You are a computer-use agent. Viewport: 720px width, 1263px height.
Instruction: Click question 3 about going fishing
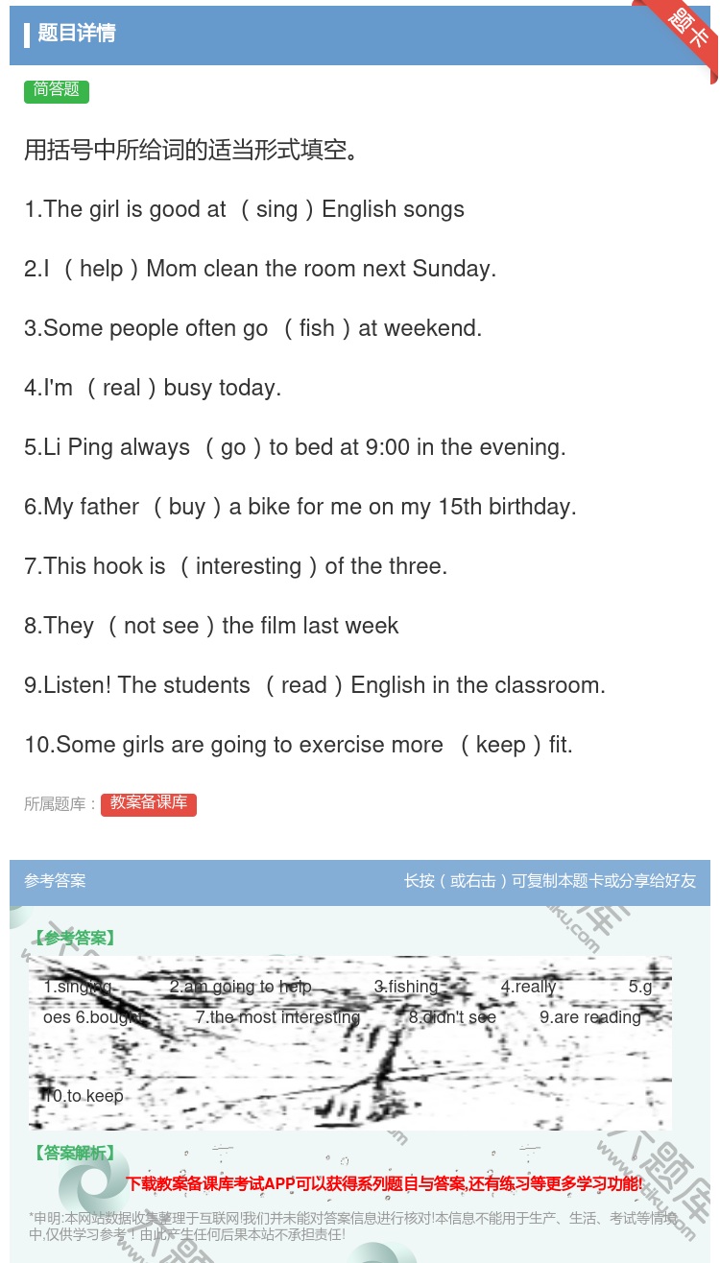253,328
